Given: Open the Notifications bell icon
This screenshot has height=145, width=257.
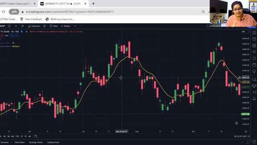Looking at the screenshot, I should click(254, 98).
